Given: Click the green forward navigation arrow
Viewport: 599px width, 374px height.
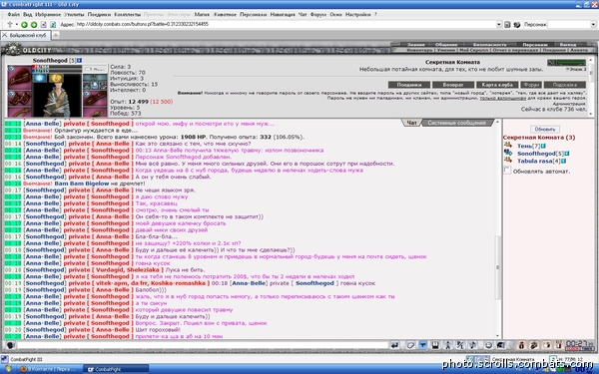Looking at the screenshot, I should click(x=34, y=24).
